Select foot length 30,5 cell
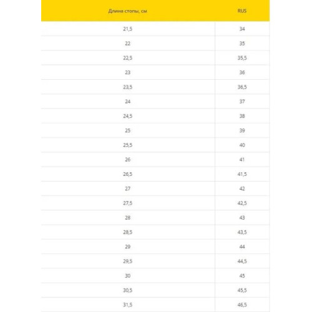This screenshot has width=312, height=312. coord(128,290)
